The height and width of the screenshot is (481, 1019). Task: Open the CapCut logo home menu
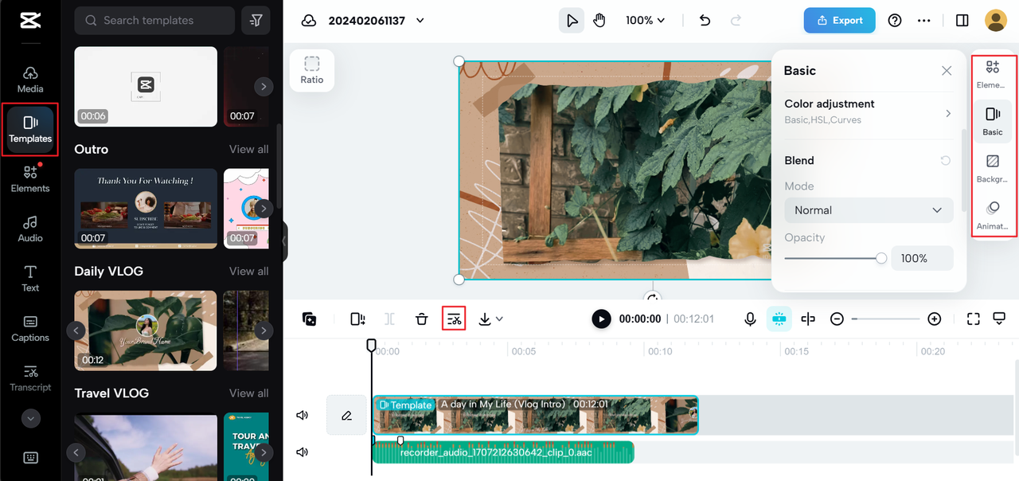coord(30,21)
